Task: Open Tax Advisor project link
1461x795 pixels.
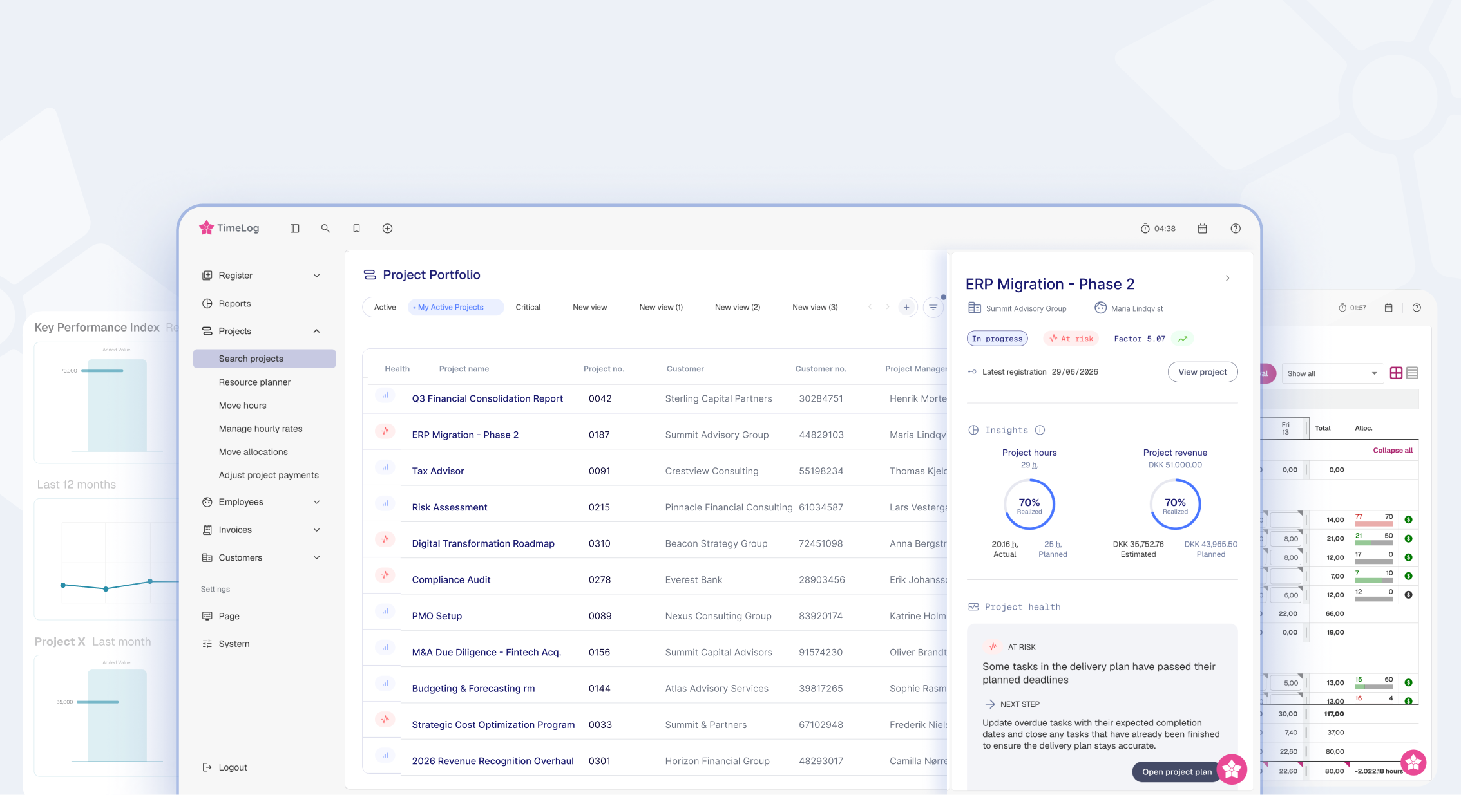Action: pos(438,471)
